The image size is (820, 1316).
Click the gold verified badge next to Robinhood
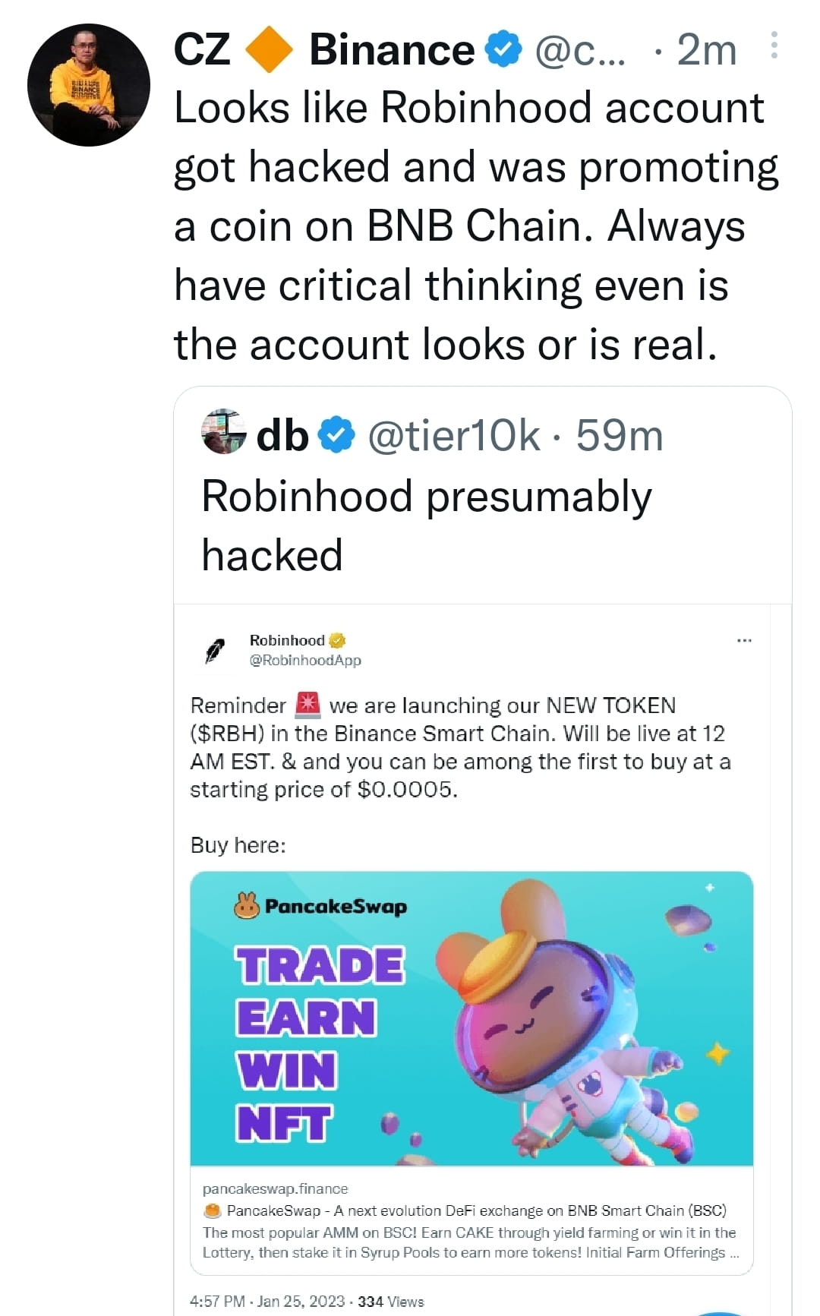pos(336,640)
